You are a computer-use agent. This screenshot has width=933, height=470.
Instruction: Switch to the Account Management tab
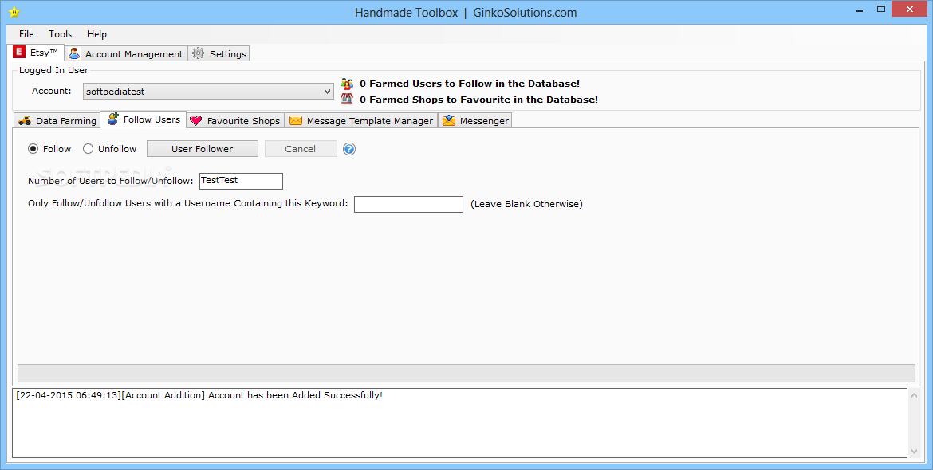(x=126, y=53)
